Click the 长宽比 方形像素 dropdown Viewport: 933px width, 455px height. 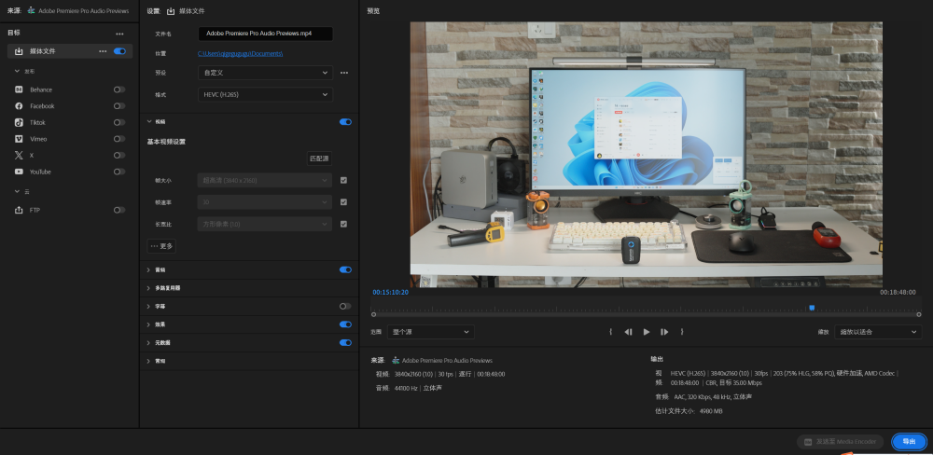pyautogui.click(x=265, y=224)
